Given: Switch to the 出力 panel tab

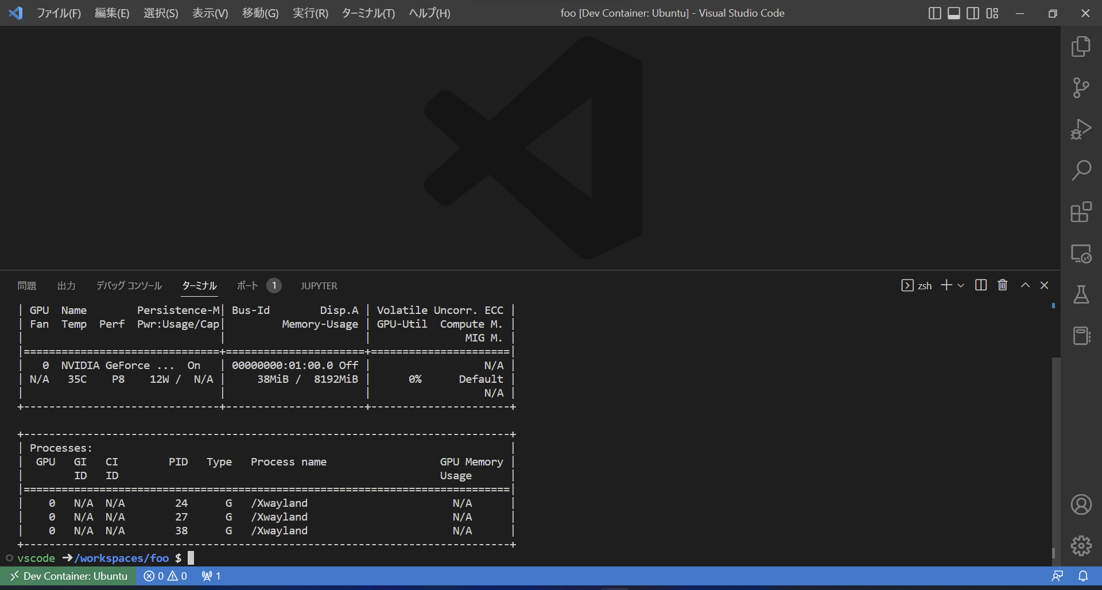Looking at the screenshot, I should 67,286.
